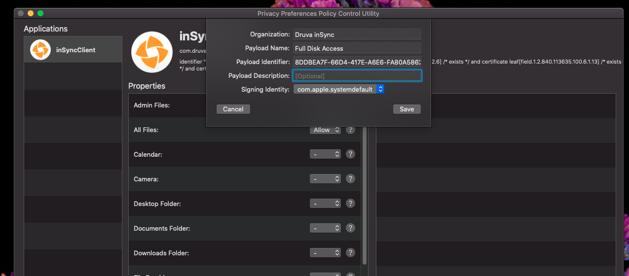
Task: Click the Camera label
Action: click(146, 179)
